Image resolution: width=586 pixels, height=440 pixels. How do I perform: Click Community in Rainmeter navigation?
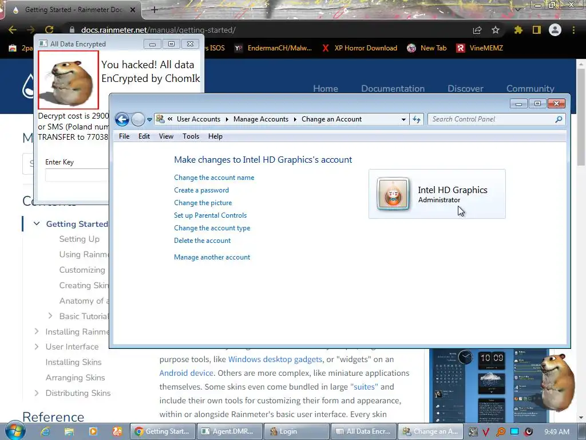point(530,89)
